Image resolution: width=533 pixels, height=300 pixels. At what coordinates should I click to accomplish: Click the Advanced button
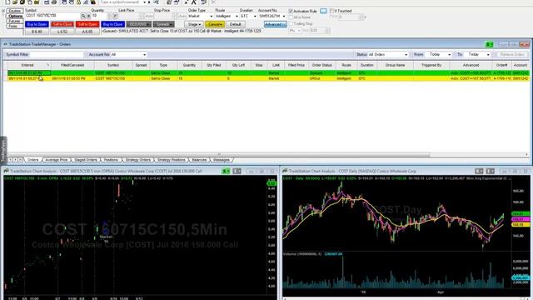click(x=275, y=24)
